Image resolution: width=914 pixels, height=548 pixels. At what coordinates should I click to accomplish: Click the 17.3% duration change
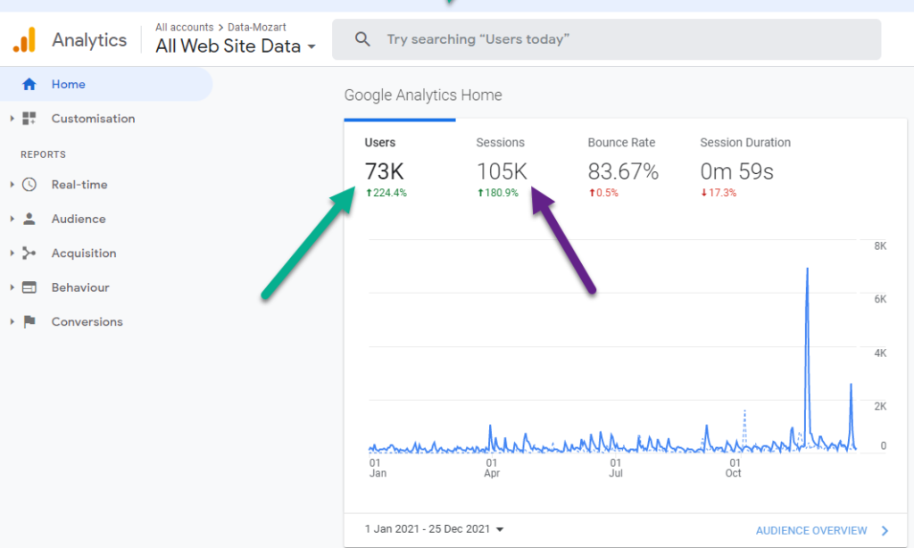(x=719, y=193)
